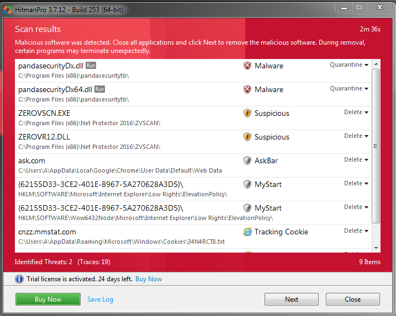
Task: Click scrollbar up arrow in results list
Action: (376, 64)
